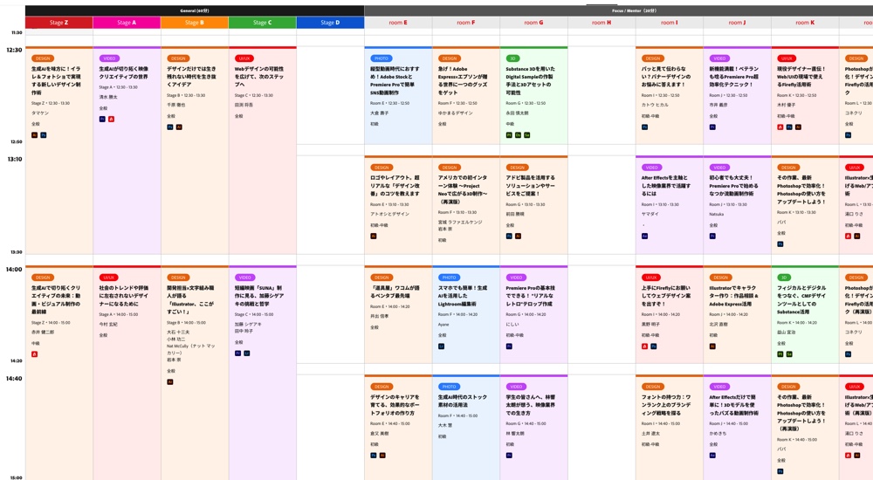Click the Illustrator icon in Stage B 14:00 session
873x480 pixels.
point(170,381)
